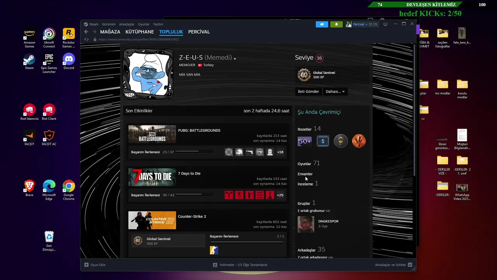497x280 pixels.
Task: Go back with Steam's back arrow
Action: coord(86,32)
